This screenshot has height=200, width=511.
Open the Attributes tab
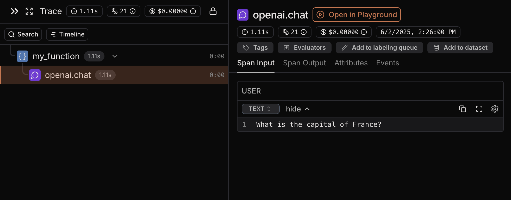(351, 63)
